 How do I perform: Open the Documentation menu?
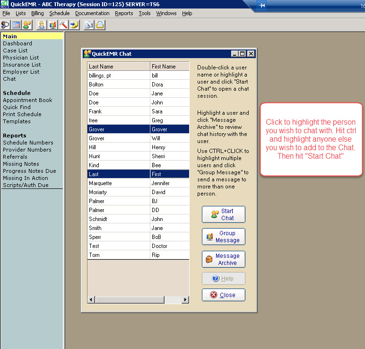tap(92, 13)
